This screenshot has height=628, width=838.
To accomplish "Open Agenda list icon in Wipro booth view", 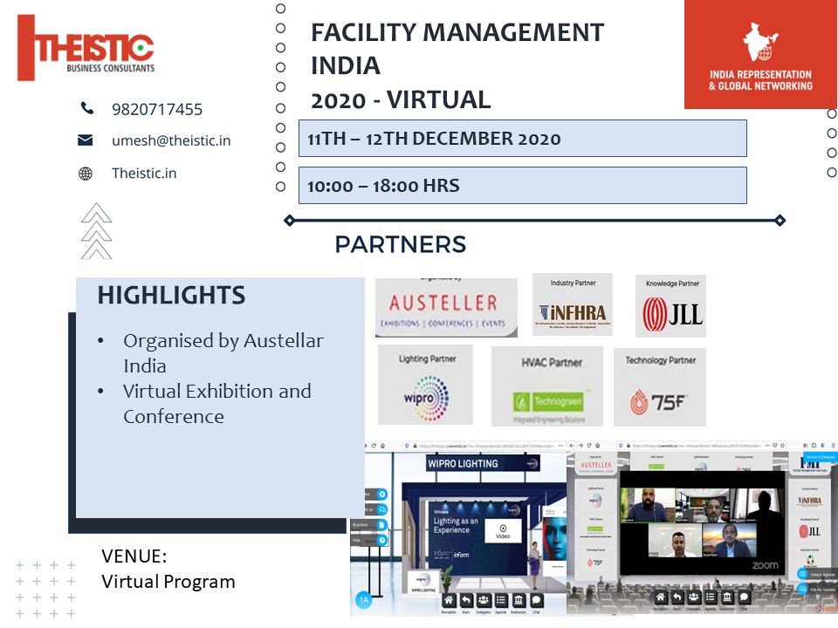I will (x=500, y=601).
